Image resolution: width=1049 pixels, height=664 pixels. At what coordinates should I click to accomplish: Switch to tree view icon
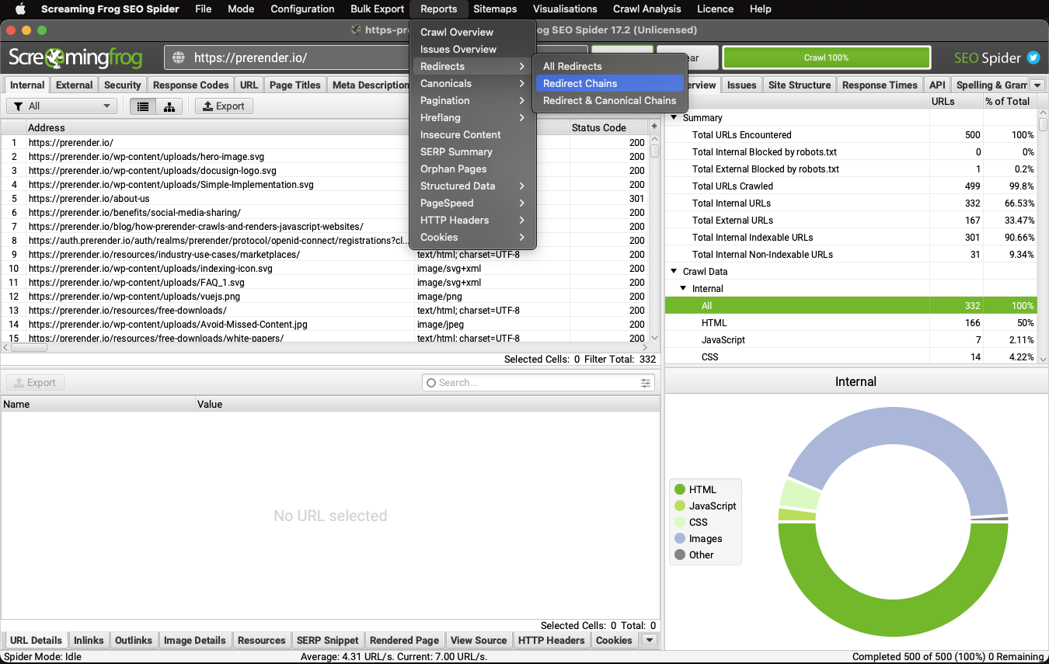(x=169, y=106)
